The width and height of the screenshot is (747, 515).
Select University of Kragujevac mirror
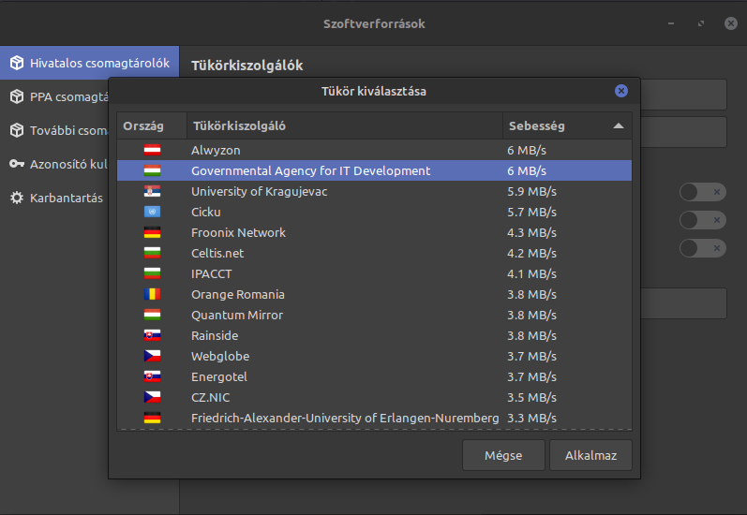pos(375,191)
